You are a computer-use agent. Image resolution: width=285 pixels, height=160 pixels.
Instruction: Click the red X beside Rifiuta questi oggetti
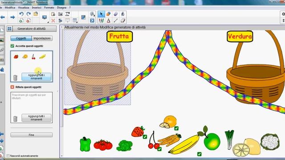click(12, 87)
